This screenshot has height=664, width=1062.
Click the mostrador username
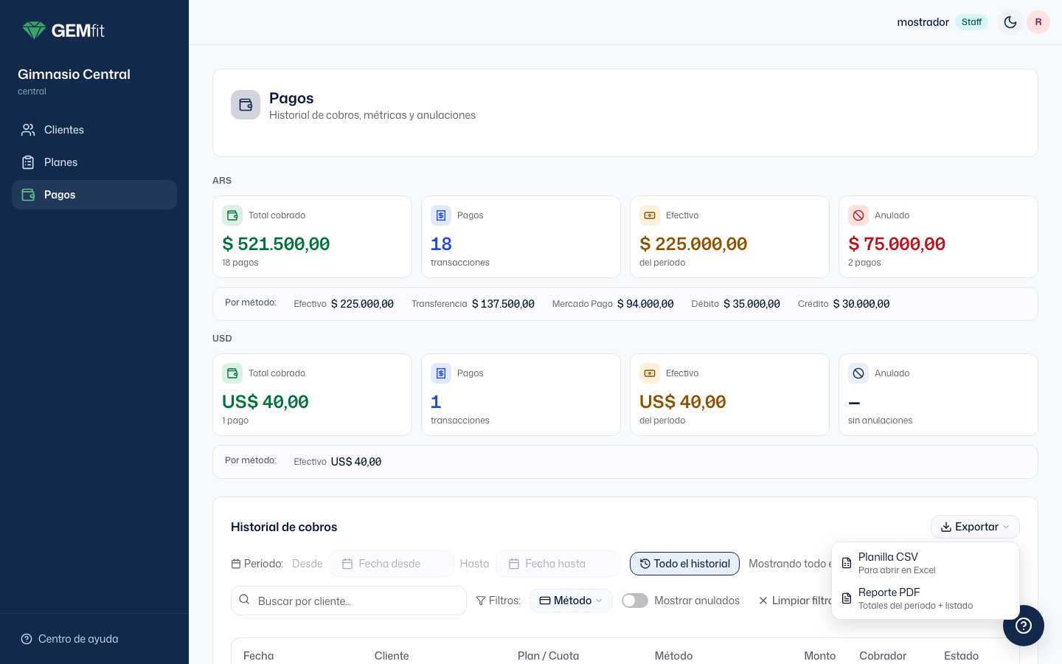[923, 22]
